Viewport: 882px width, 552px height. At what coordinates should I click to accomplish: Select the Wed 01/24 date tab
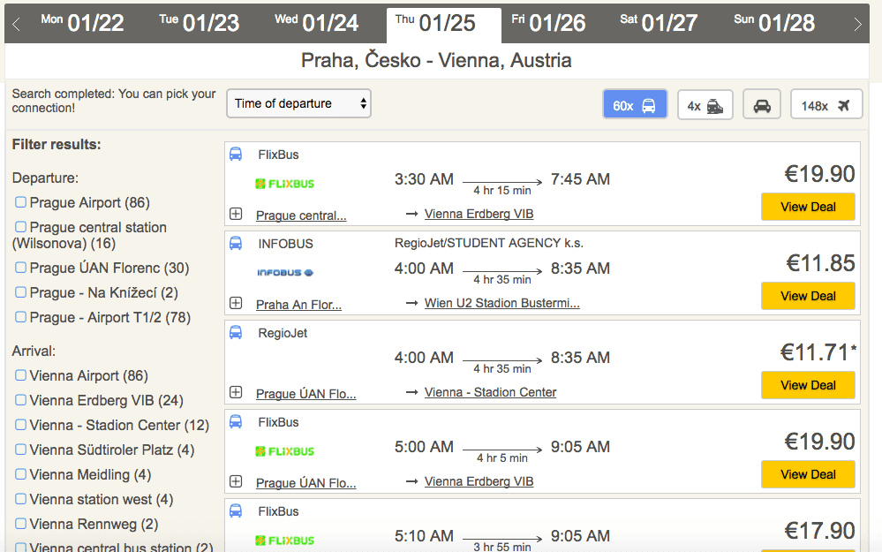pyautogui.click(x=317, y=23)
